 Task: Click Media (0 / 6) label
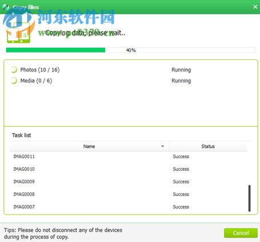click(36, 80)
